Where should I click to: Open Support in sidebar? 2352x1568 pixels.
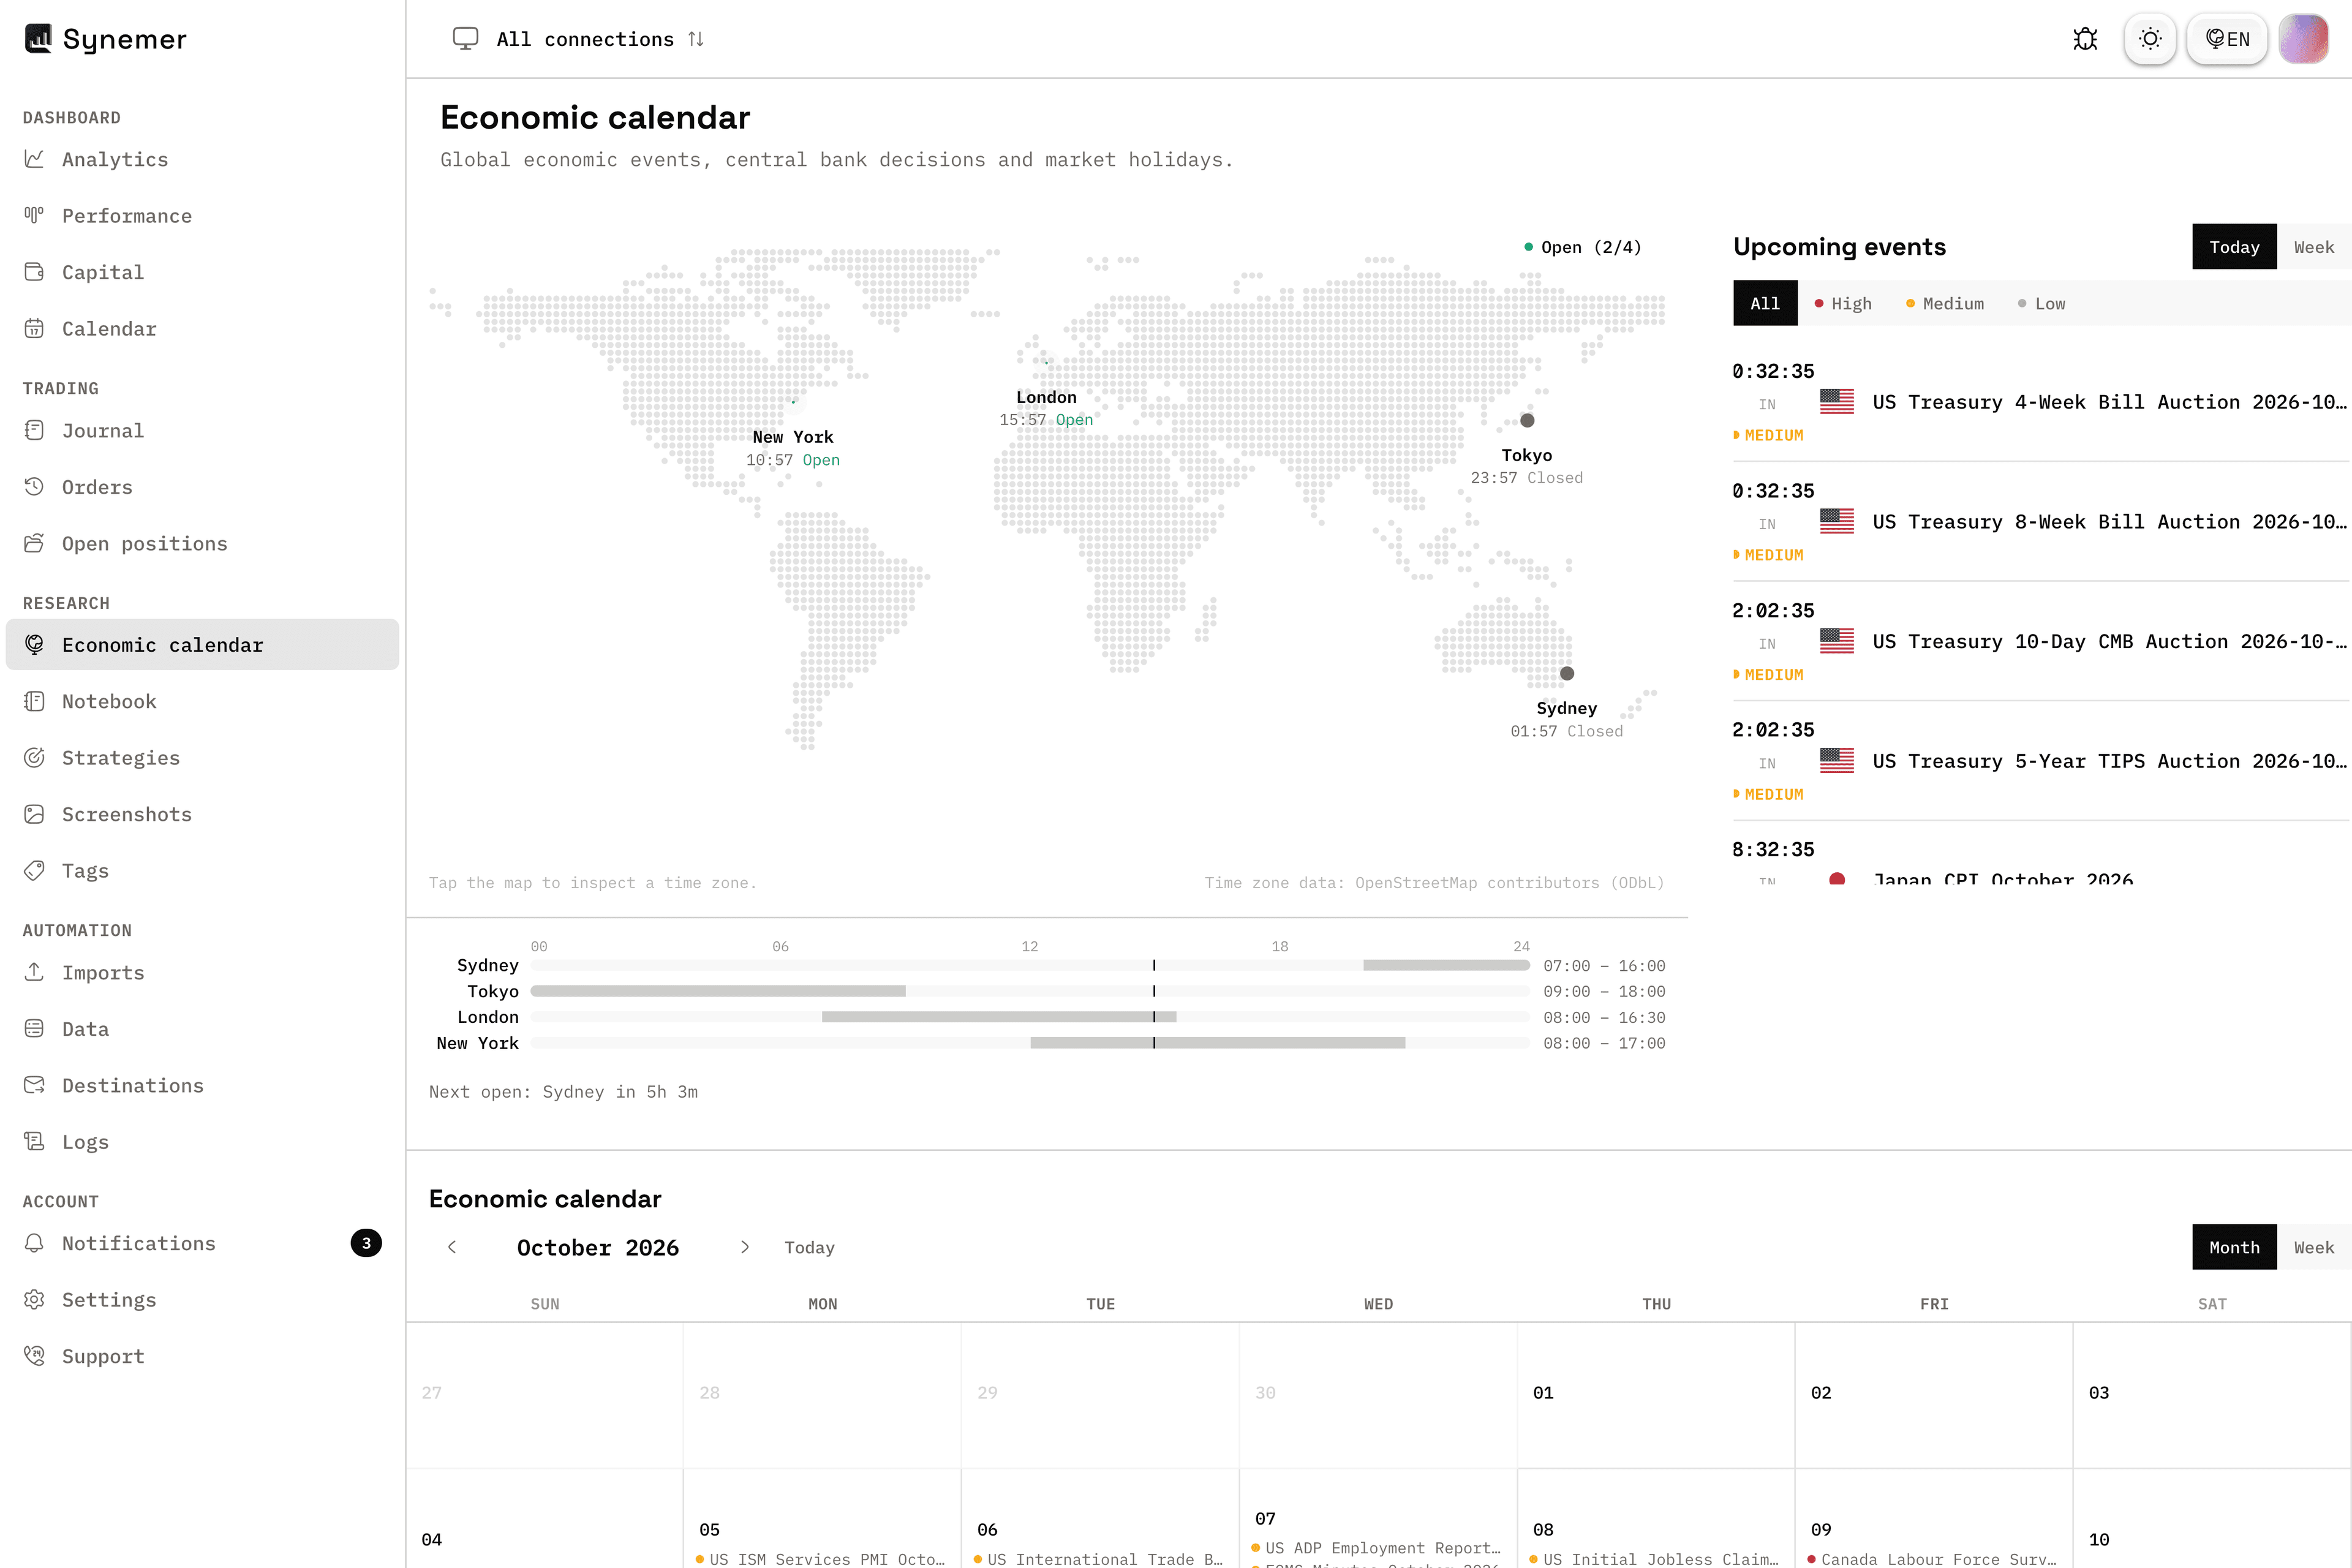pyautogui.click(x=202, y=1356)
